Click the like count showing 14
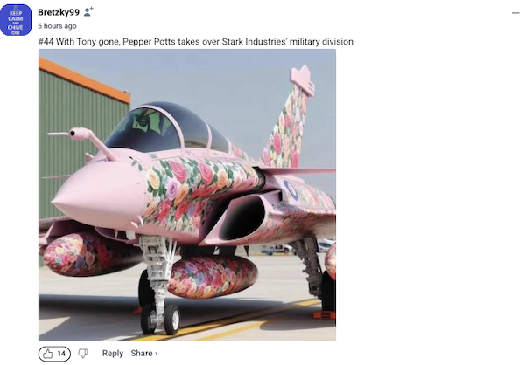This screenshot has height=365, width=525. (61, 354)
